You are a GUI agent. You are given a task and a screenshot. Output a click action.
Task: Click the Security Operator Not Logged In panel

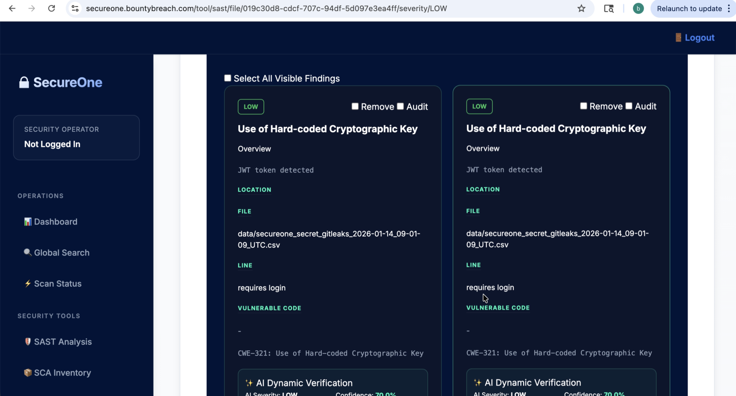coord(76,138)
